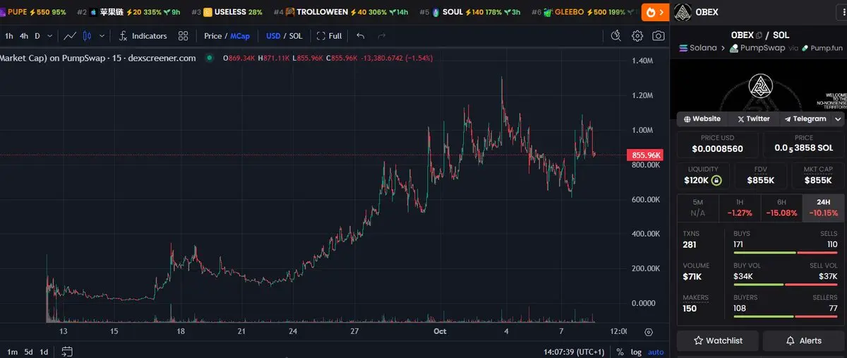Select the 1h timeframe
Image resolution: width=847 pixels, height=358 pixels.
point(9,36)
